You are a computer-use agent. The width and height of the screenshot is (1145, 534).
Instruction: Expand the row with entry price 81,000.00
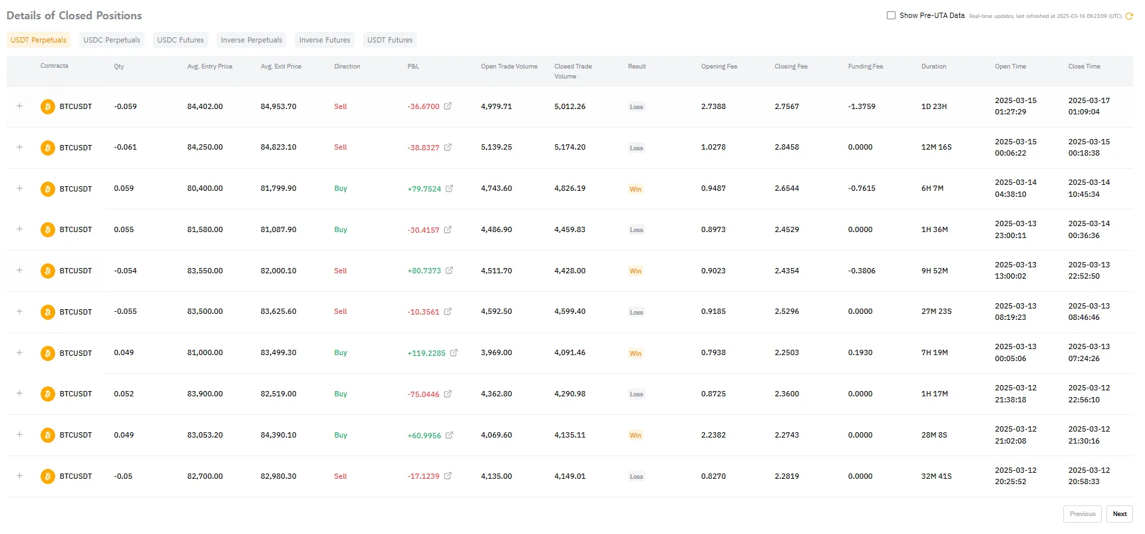click(x=19, y=353)
